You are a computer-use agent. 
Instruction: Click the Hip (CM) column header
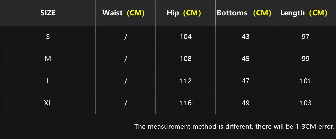point(184,13)
